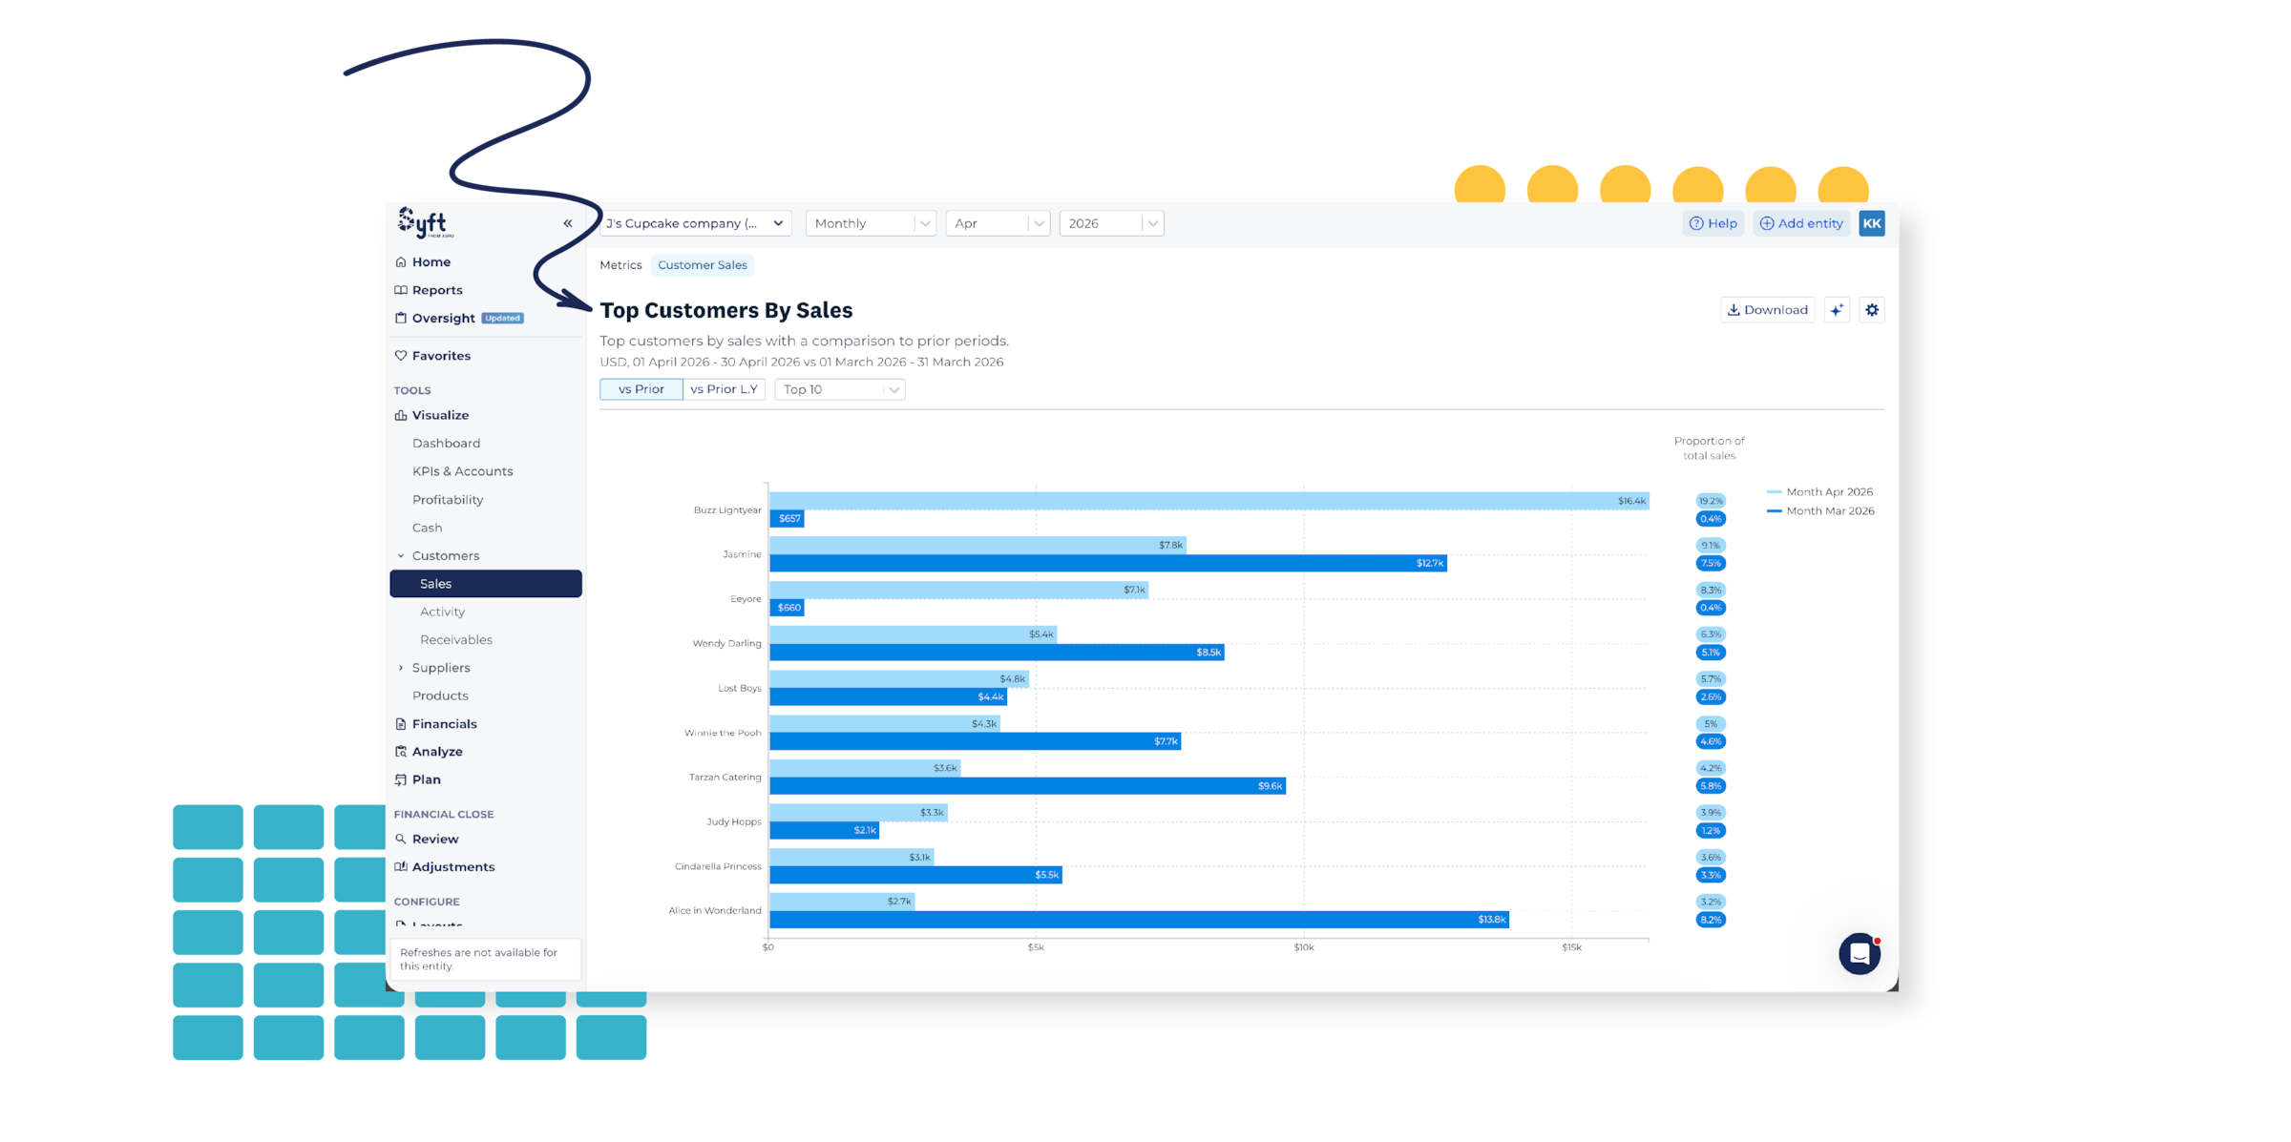
Task: Click the Alice in Wonderland 8.2% badge
Action: pyautogui.click(x=1711, y=920)
